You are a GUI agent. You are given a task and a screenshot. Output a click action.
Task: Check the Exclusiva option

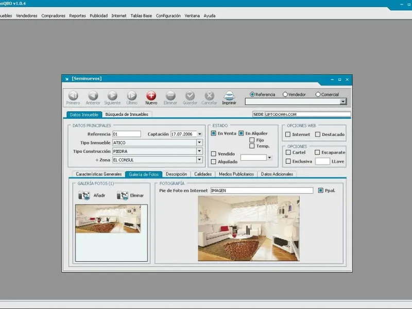coord(288,161)
